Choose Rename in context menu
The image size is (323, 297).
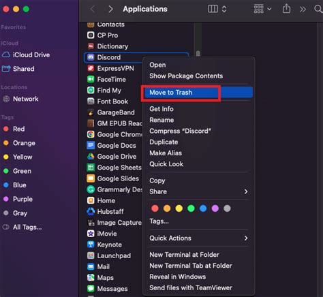tap(161, 120)
